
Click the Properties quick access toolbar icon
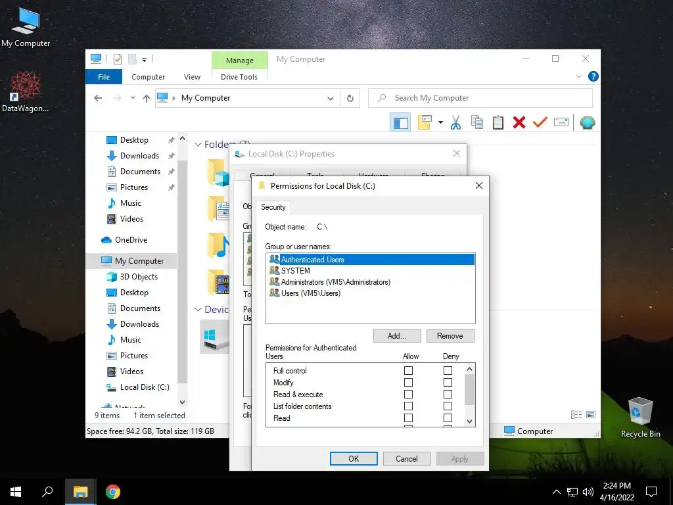coord(117,59)
